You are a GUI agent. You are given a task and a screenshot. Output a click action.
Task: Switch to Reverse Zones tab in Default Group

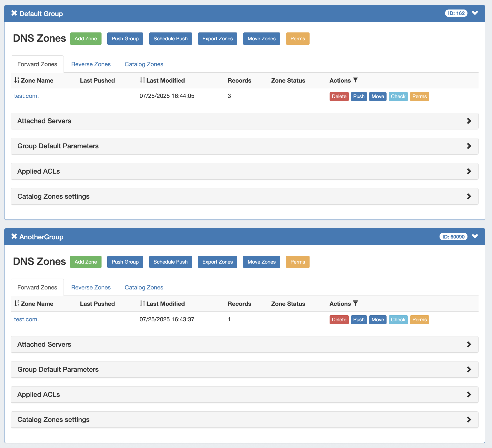pos(91,64)
